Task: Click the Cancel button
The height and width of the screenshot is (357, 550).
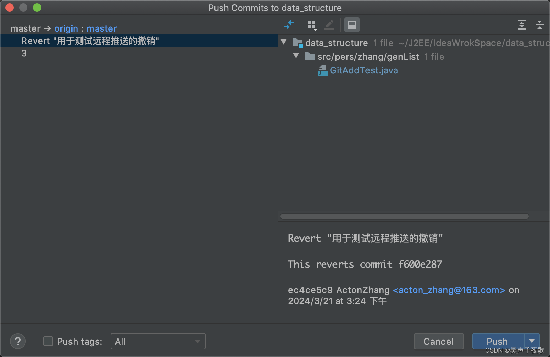Action: pyautogui.click(x=439, y=341)
